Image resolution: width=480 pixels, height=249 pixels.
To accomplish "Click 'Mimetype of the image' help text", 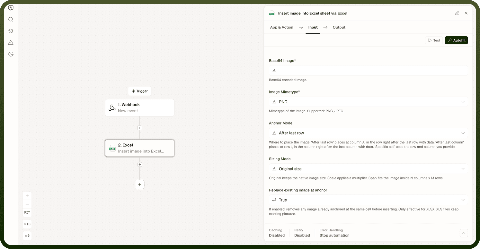I will point(306,111).
